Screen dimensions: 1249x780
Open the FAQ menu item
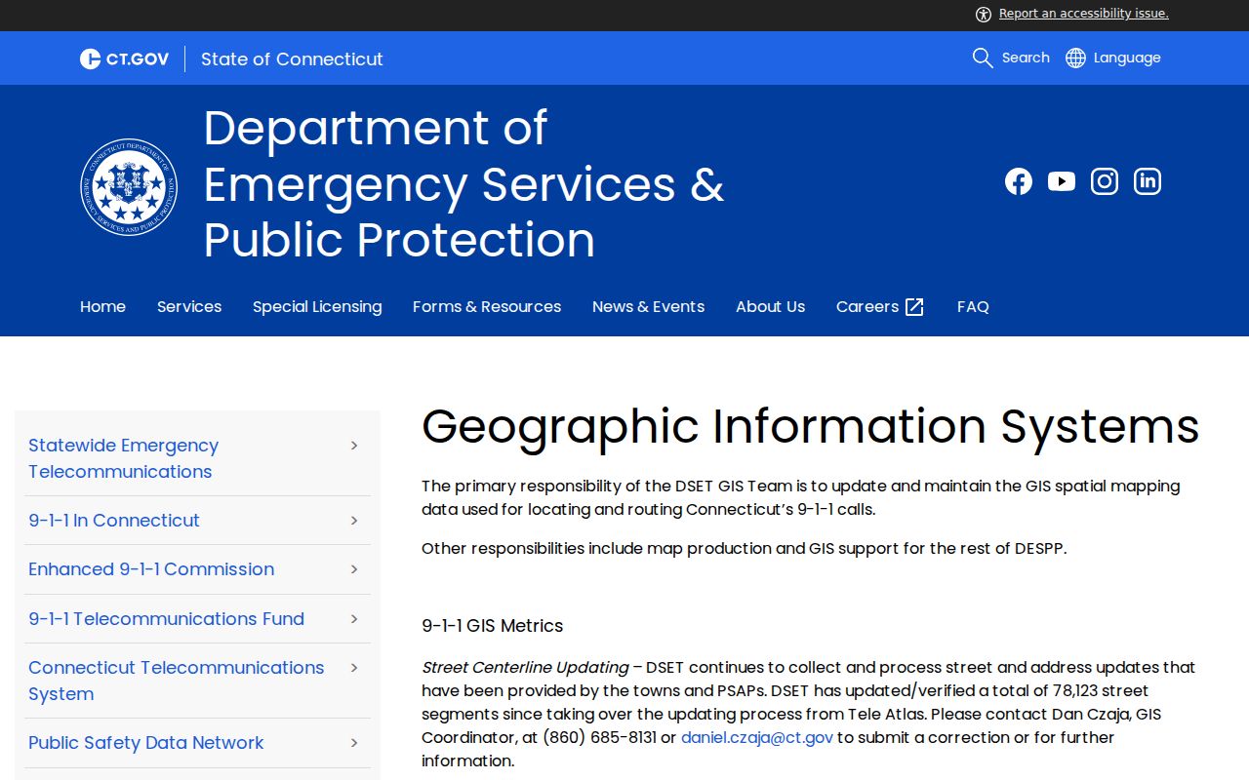(973, 307)
